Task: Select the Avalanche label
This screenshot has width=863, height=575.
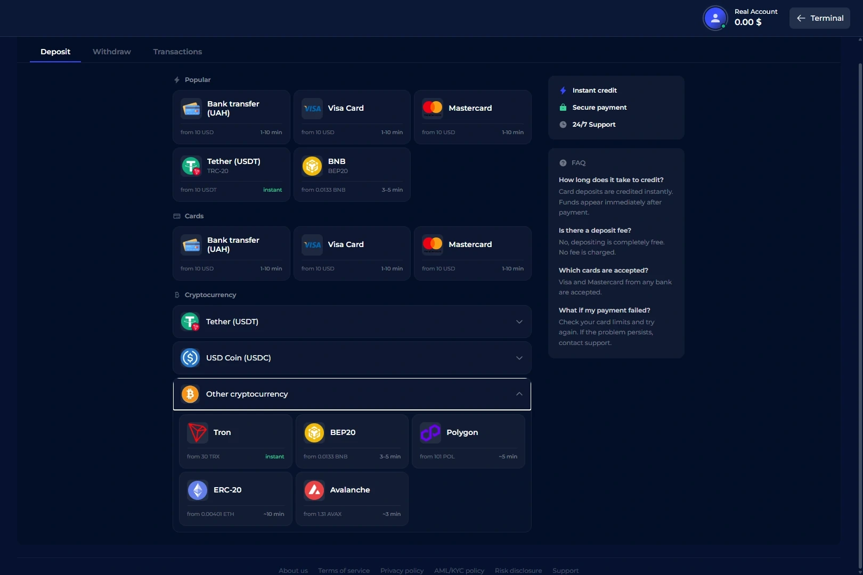Action: coord(350,490)
